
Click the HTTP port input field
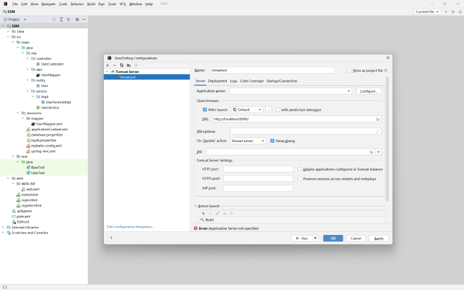[258, 169]
